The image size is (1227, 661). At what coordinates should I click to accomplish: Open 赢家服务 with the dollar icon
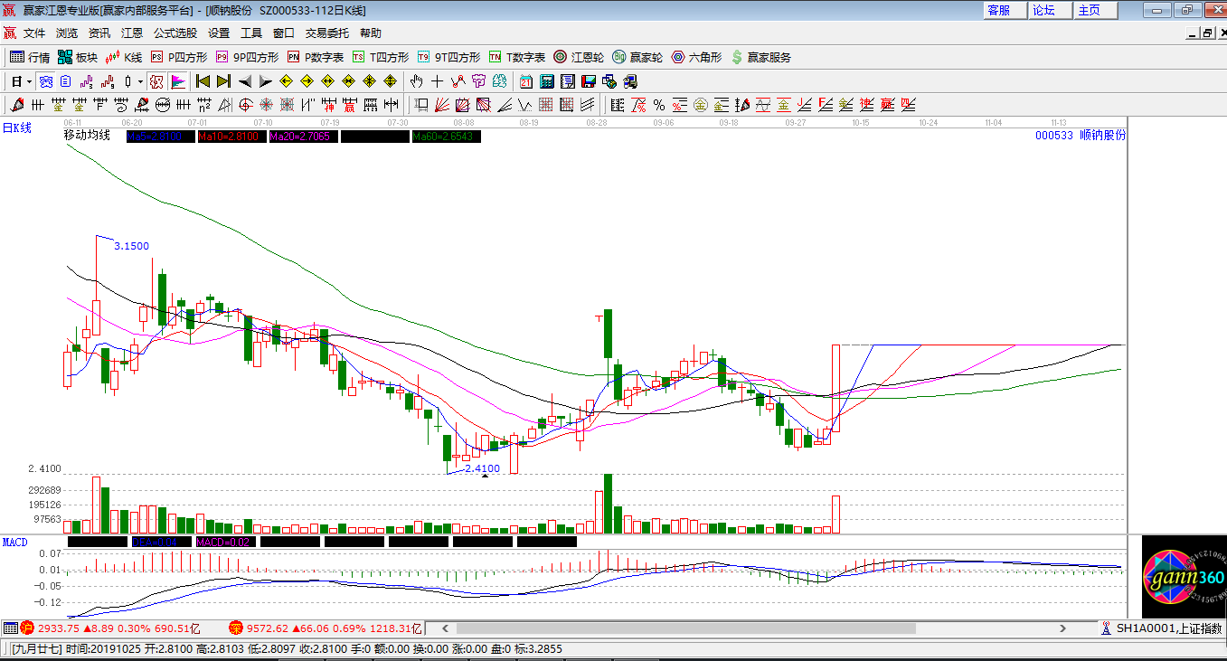[760, 57]
